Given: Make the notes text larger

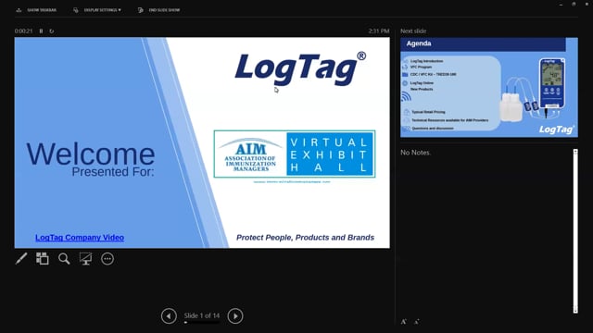Looking at the screenshot, I should click(x=404, y=322).
